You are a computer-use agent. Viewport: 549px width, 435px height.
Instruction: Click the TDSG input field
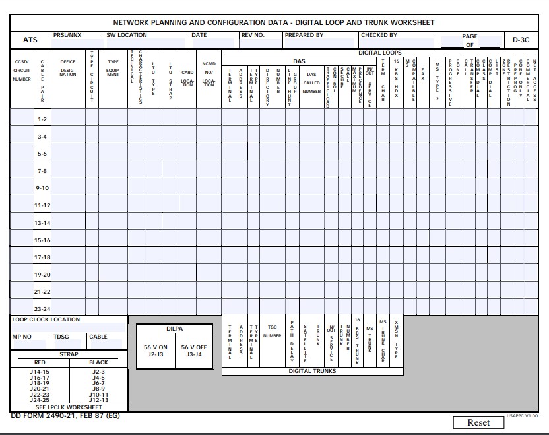[x=68, y=344]
